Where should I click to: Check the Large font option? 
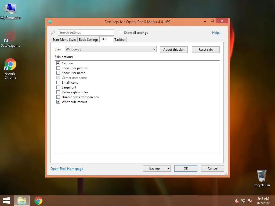(x=58, y=87)
